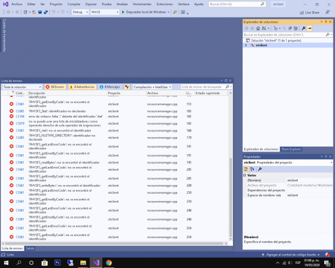Click the wrench properties icon in Solution Explorer

[x=304, y=28]
